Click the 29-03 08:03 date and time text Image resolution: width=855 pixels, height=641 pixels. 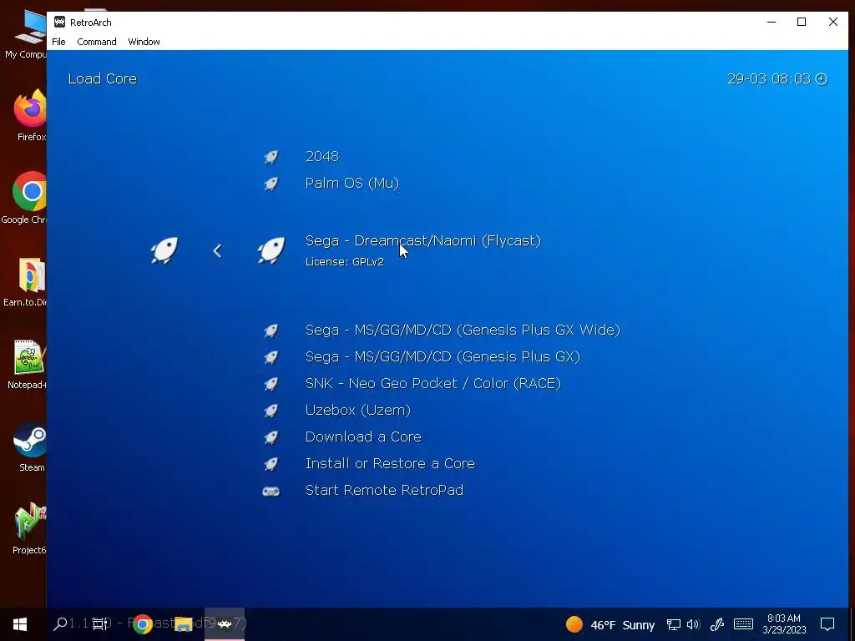click(769, 79)
